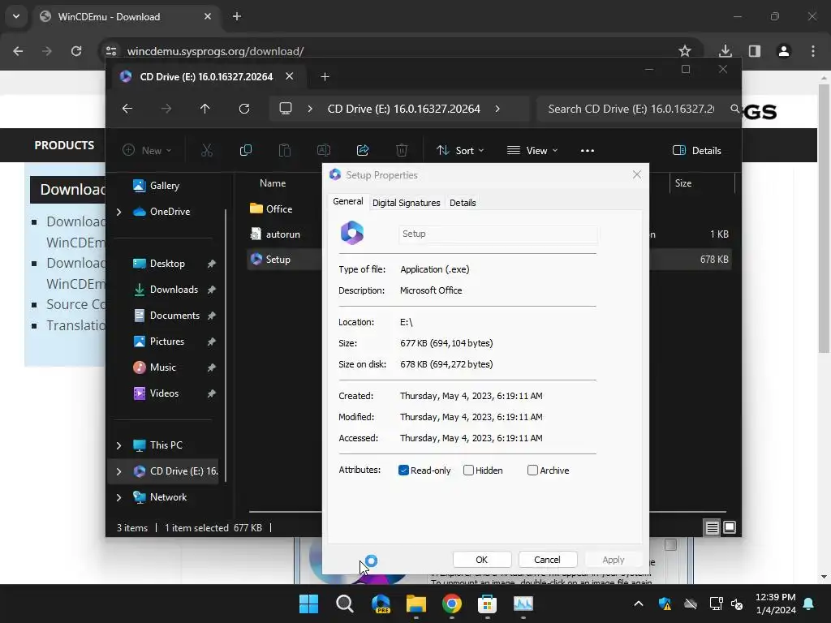Click the Share icon in Explorer toolbar
The image size is (831, 623).
(x=363, y=150)
